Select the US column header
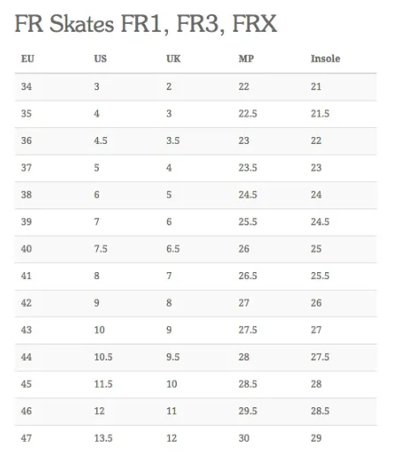Screen dimensions: 395x462 (101, 58)
